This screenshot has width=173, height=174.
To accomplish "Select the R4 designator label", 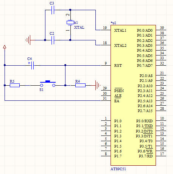I will tap(78, 81).
